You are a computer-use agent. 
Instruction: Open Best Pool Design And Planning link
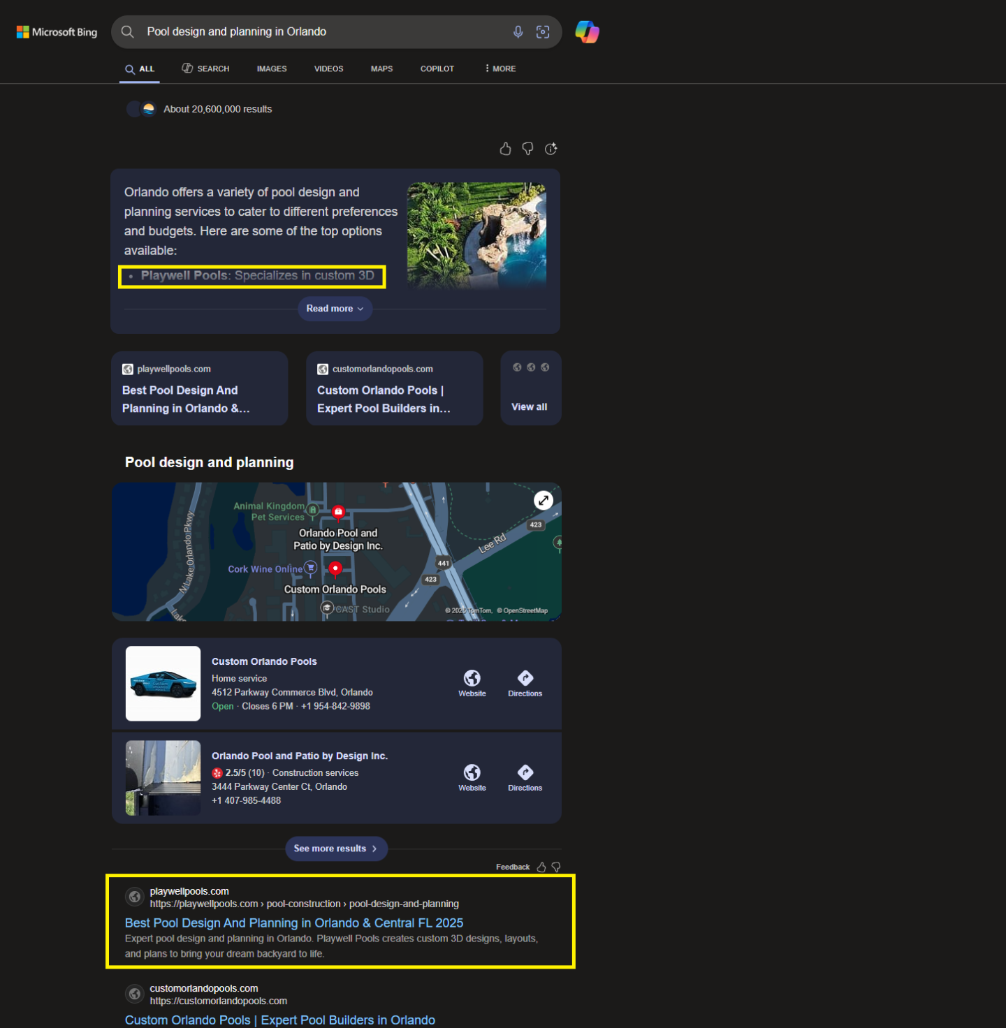pyautogui.click(x=293, y=923)
